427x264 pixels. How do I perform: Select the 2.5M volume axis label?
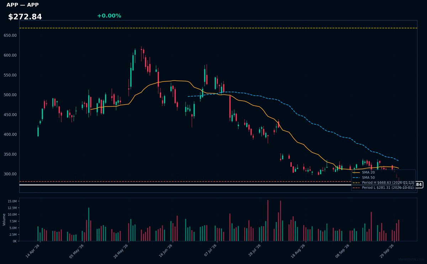click(x=13, y=234)
